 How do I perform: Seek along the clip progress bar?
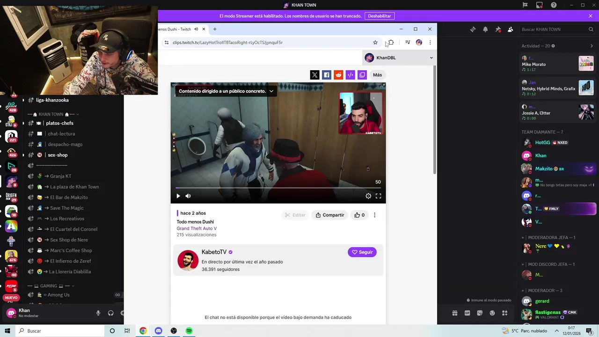(278, 188)
